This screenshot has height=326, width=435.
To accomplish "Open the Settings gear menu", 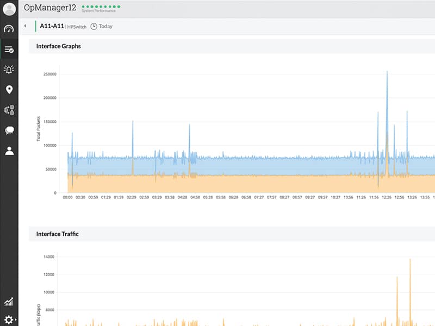I will pyautogui.click(x=9, y=320).
